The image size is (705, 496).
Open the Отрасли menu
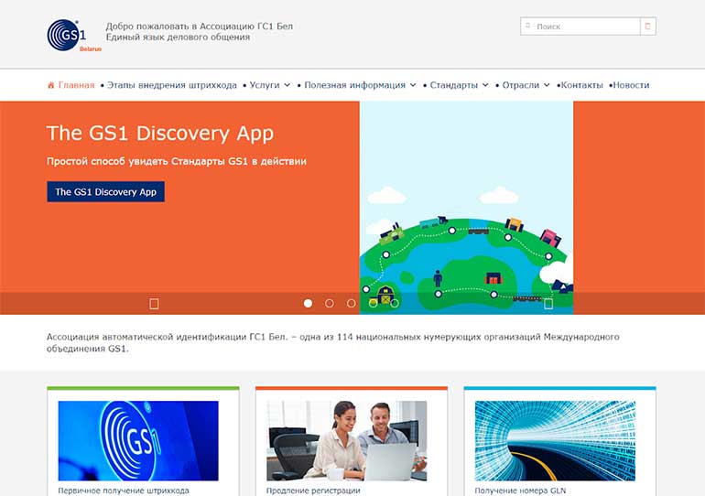pos(521,85)
